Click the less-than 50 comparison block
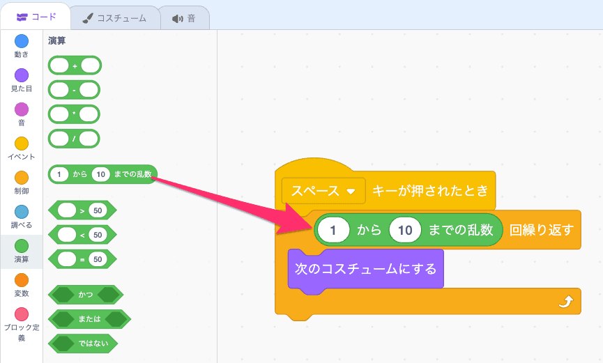The height and width of the screenshot is (363, 603). tap(82, 235)
